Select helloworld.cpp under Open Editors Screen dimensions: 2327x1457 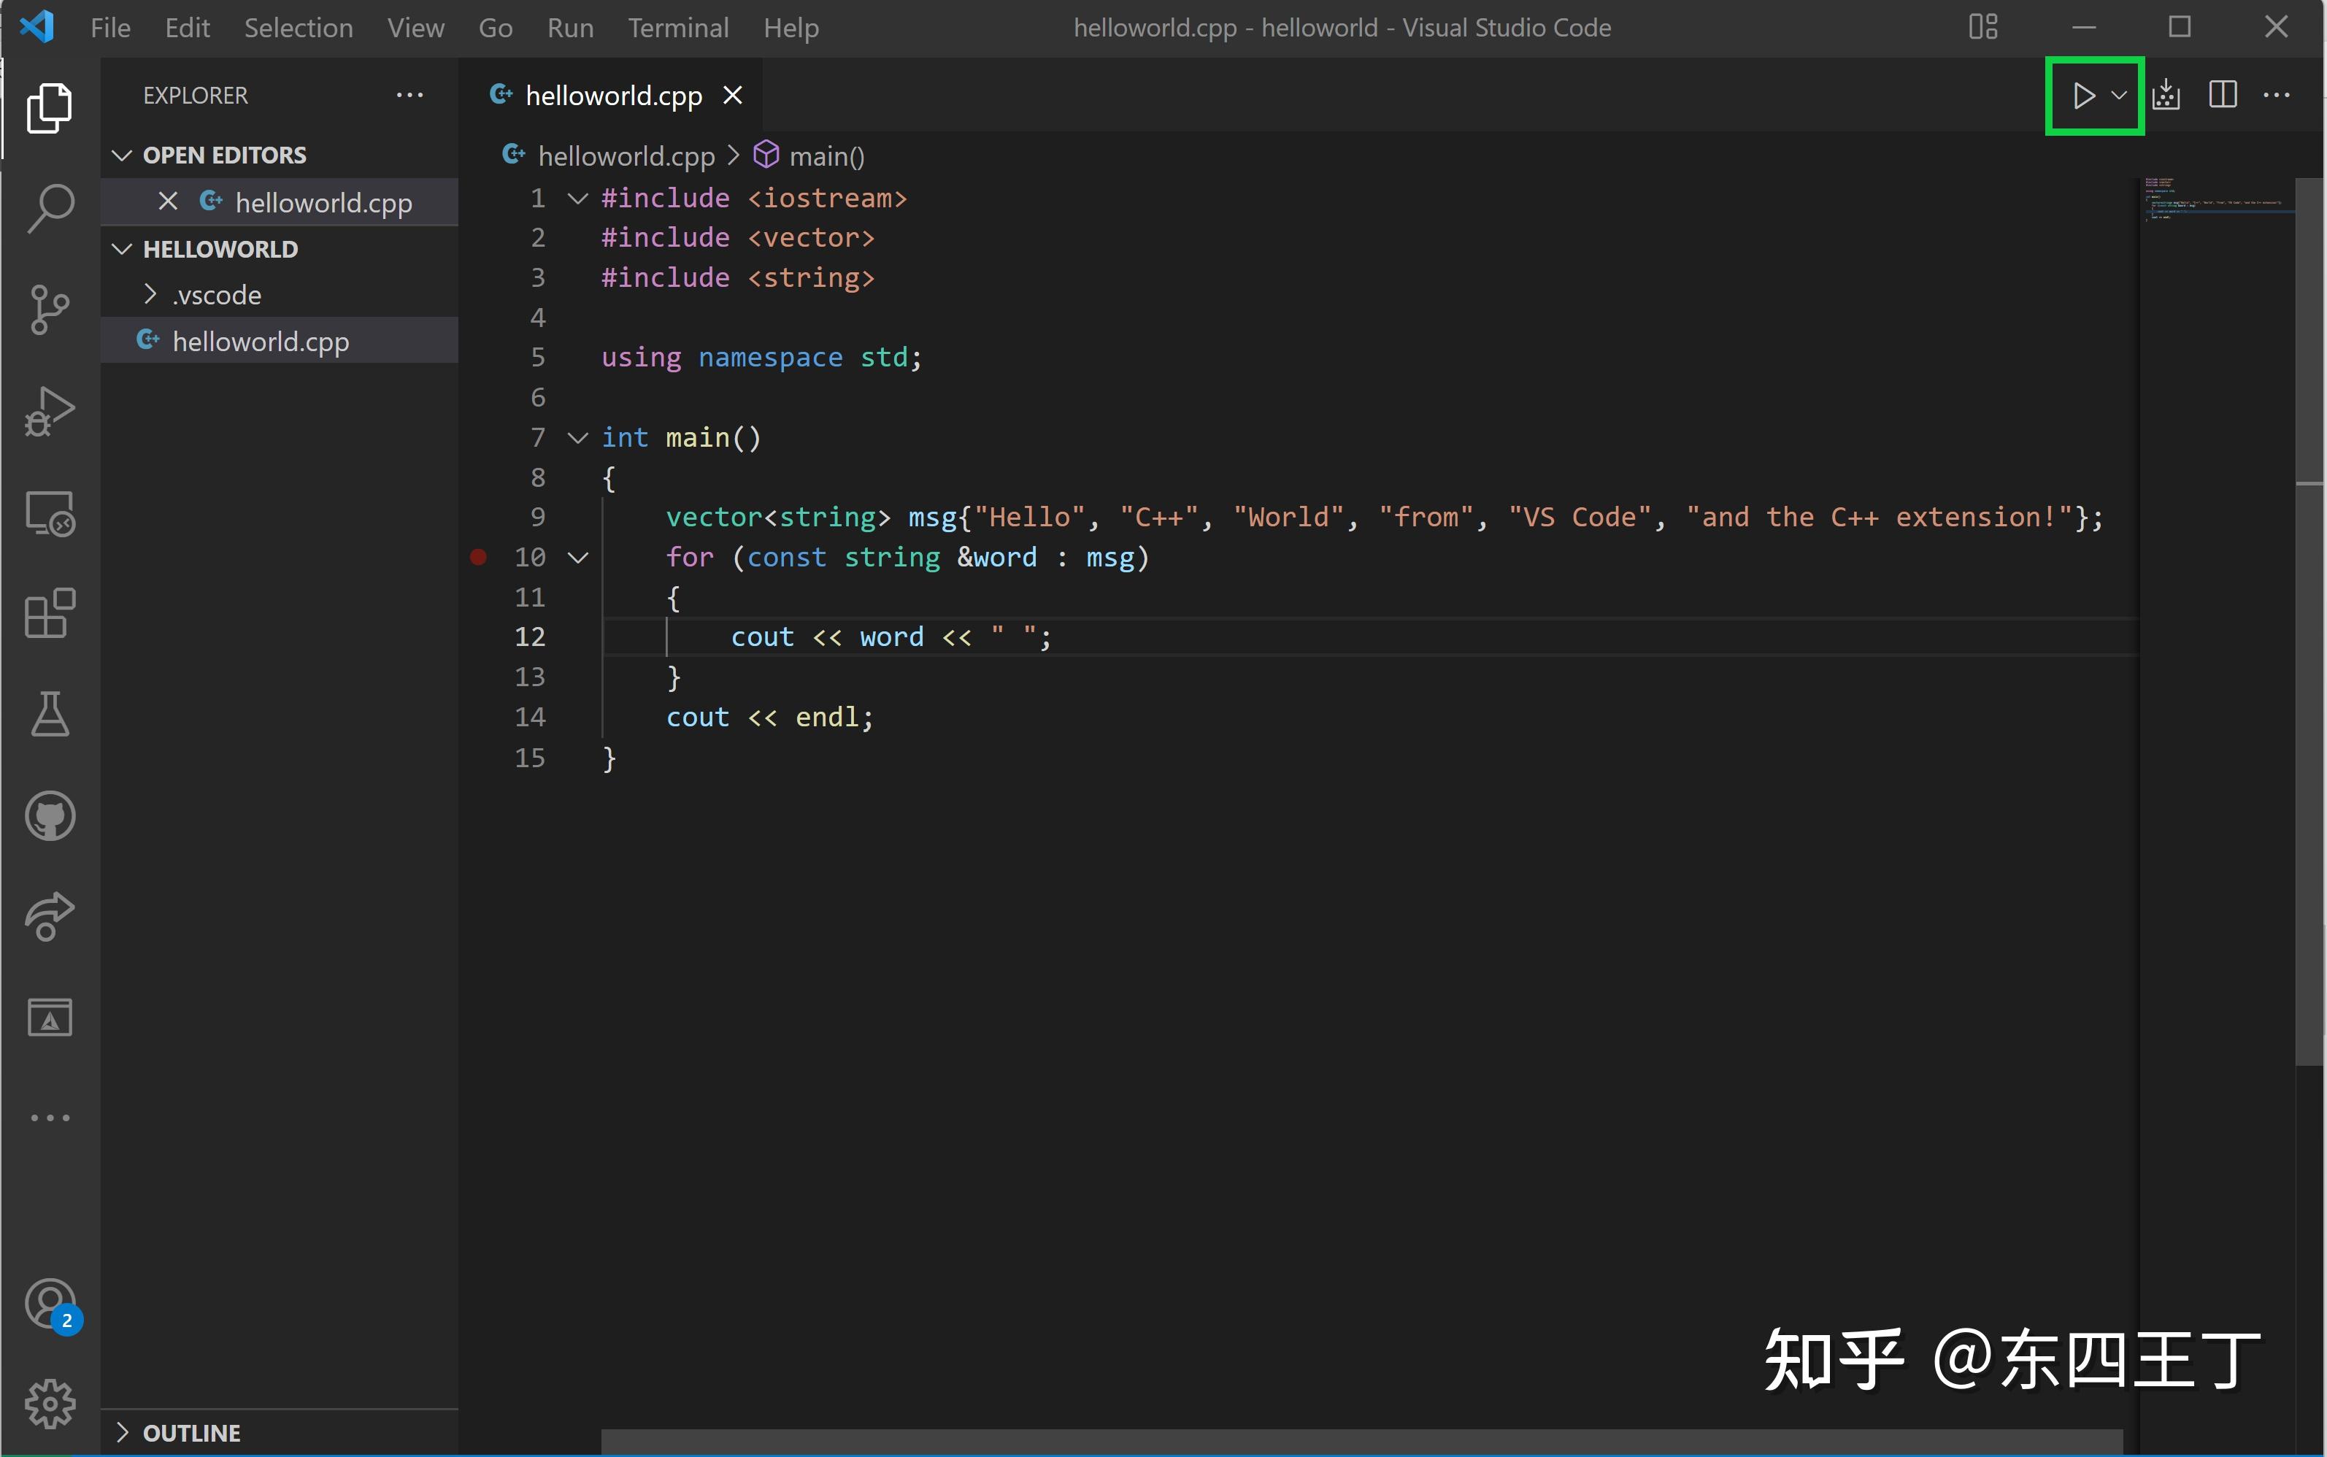280,202
